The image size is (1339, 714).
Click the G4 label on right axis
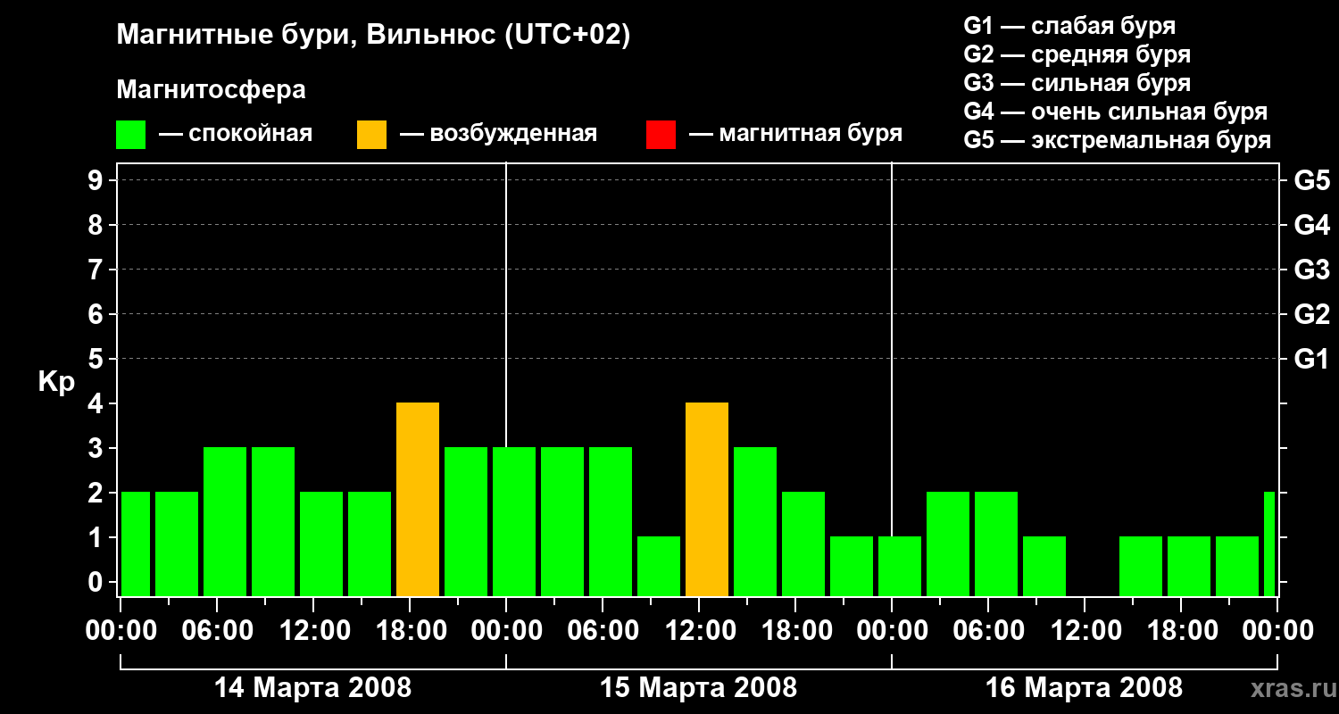pos(1312,225)
